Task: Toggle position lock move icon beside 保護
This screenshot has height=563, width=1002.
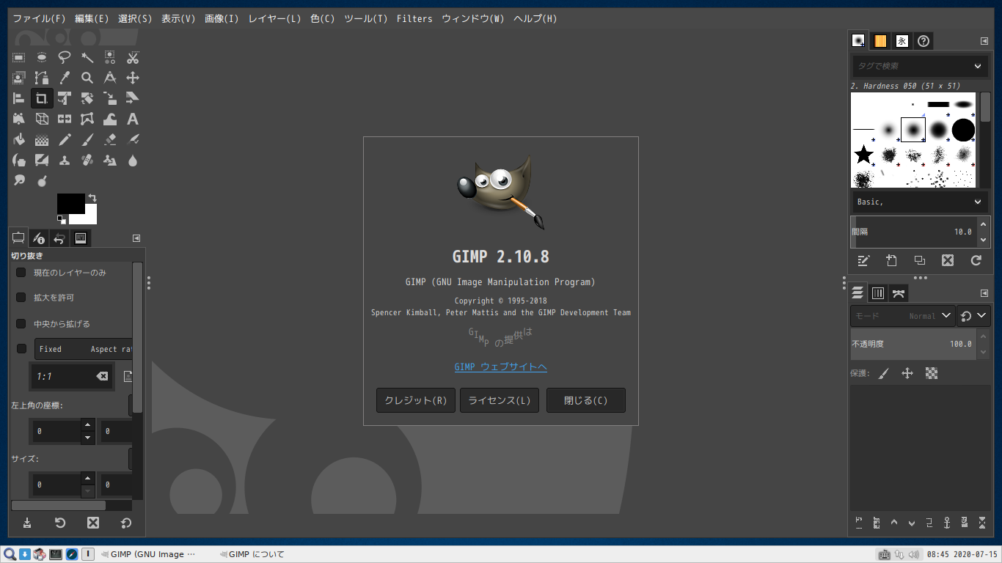Action: click(907, 373)
